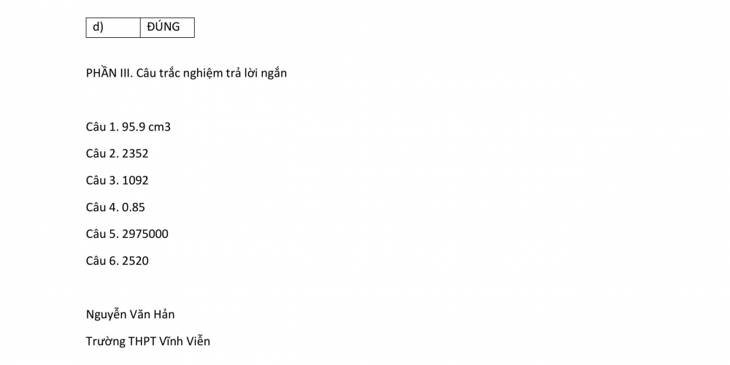Screen dimensions: 730x365
Task: Click the number 2520
Action: [x=136, y=261]
